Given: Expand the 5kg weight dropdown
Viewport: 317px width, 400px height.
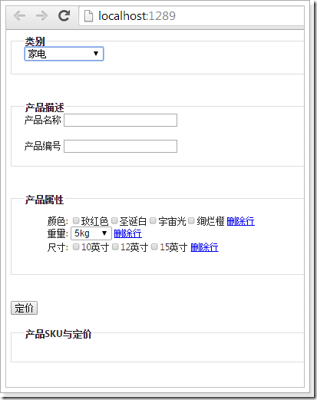Looking at the screenshot, I should (x=91, y=233).
